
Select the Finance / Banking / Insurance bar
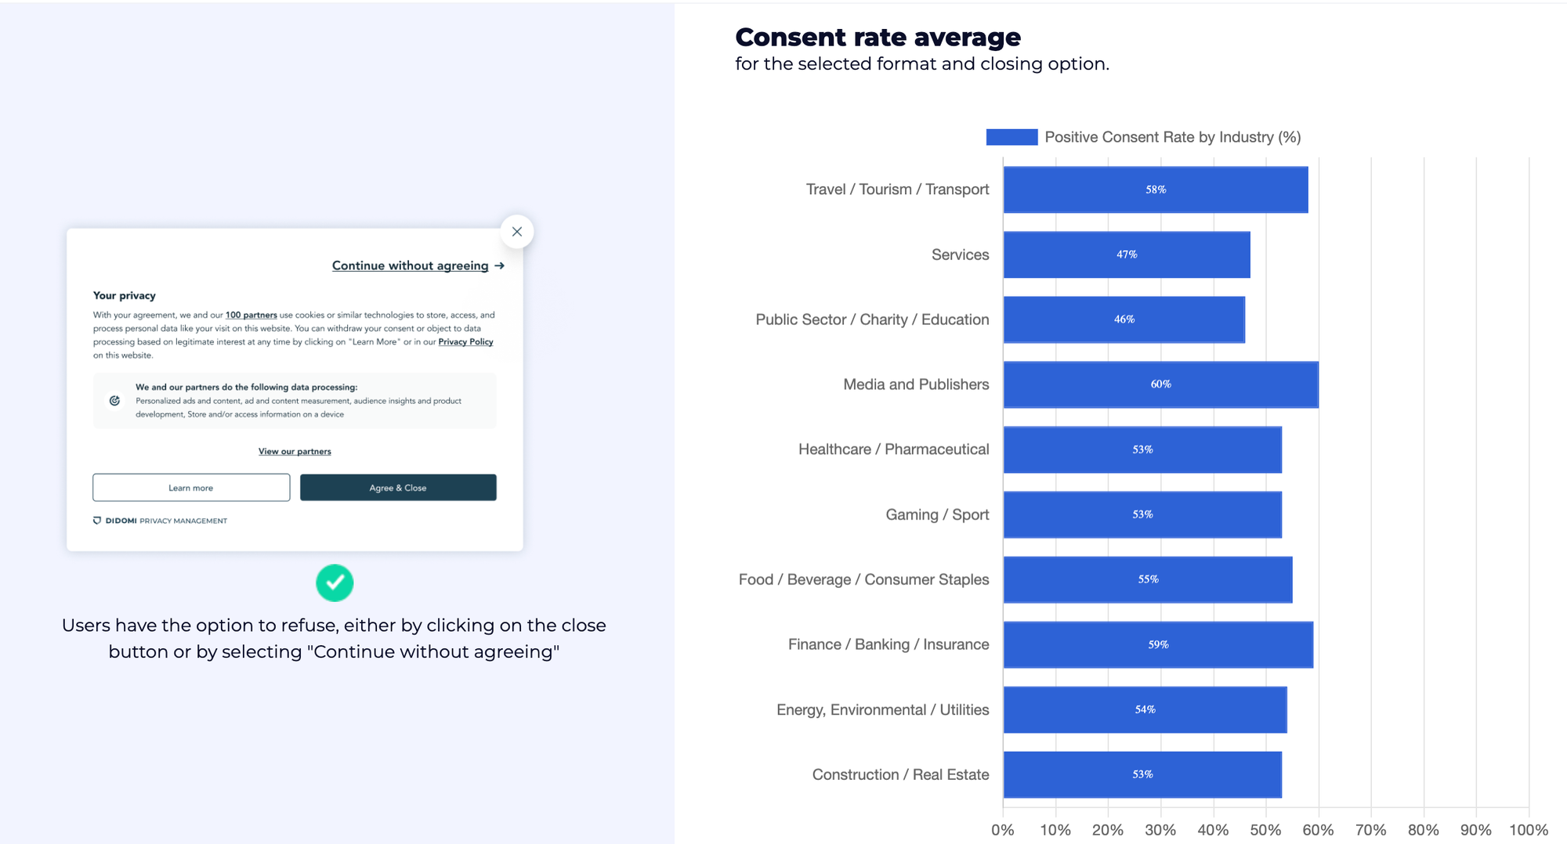(1158, 644)
